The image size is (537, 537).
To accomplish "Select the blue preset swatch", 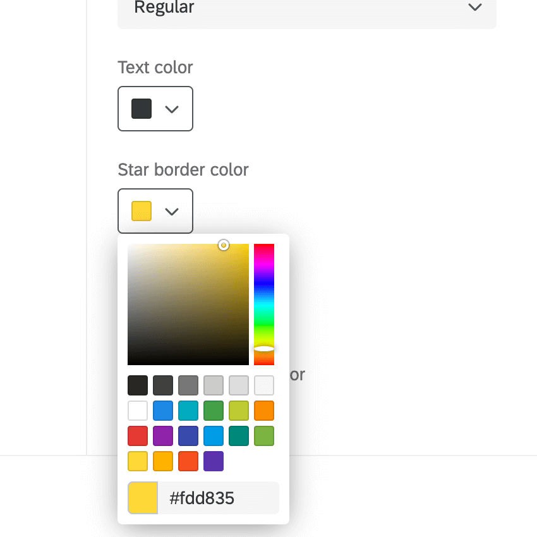I will point(163,411).
